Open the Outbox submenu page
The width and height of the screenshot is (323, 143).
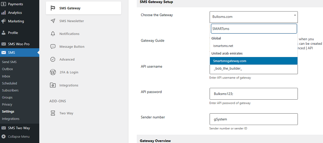pos(8,69)
